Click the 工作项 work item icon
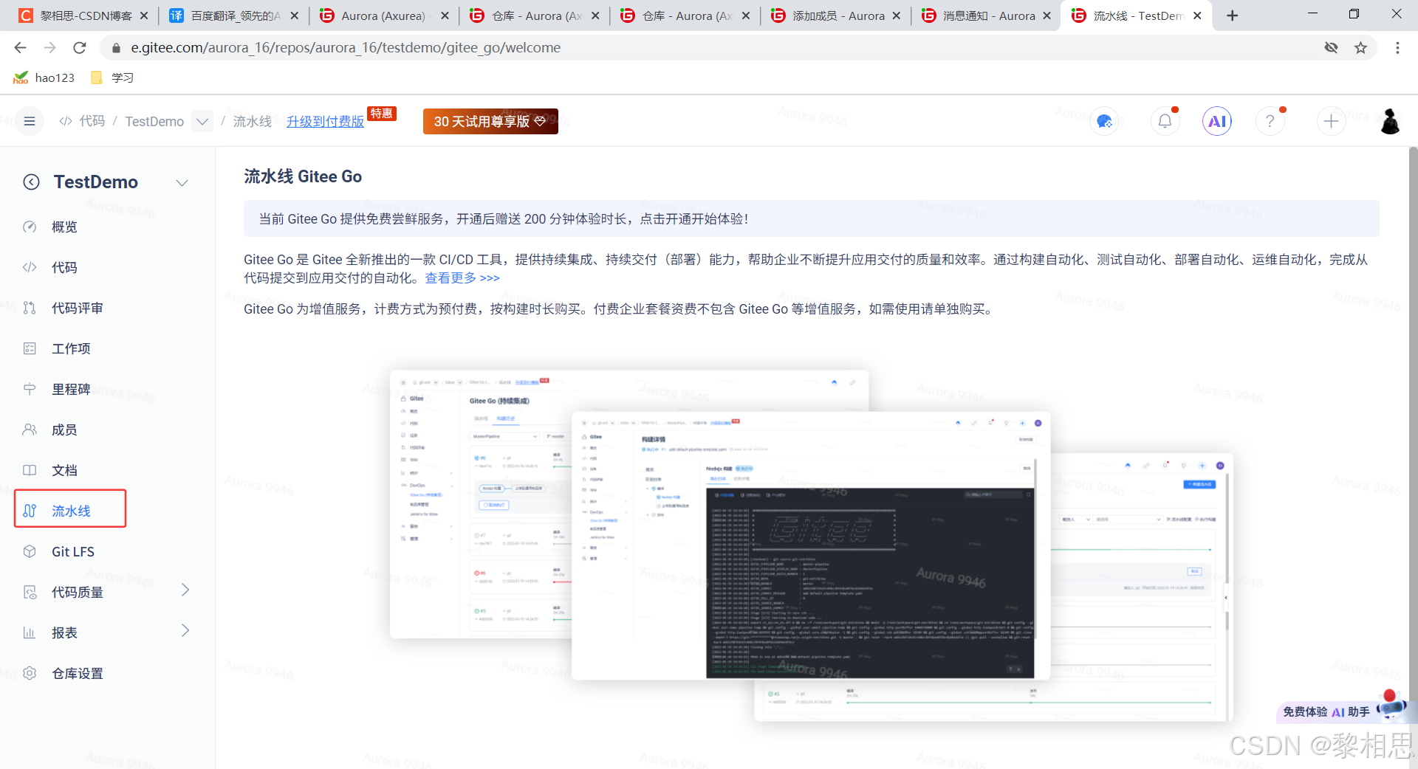This screenshot has width=1418, height=769. (30, 348)
